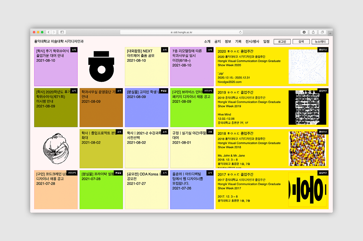Screen dimensions: 363x241
Task: Open the 2019 ㅎㅇㅅㄷ 졸업주간 title
Action: point(236,92)
